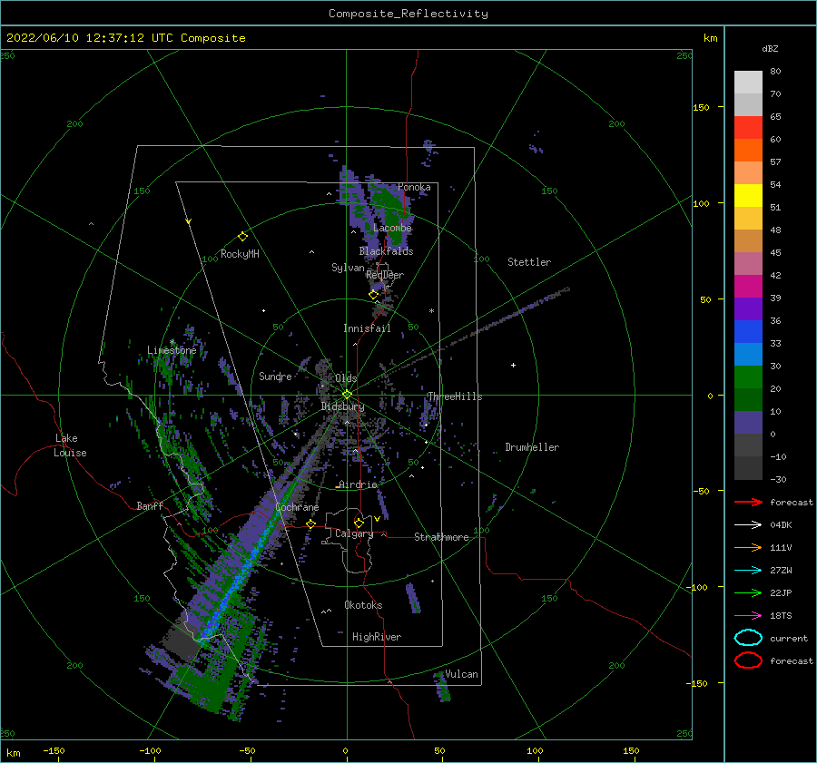817x763 pixels.
Task: Click the Blackfalds label
Action: [x=386, y=251]
